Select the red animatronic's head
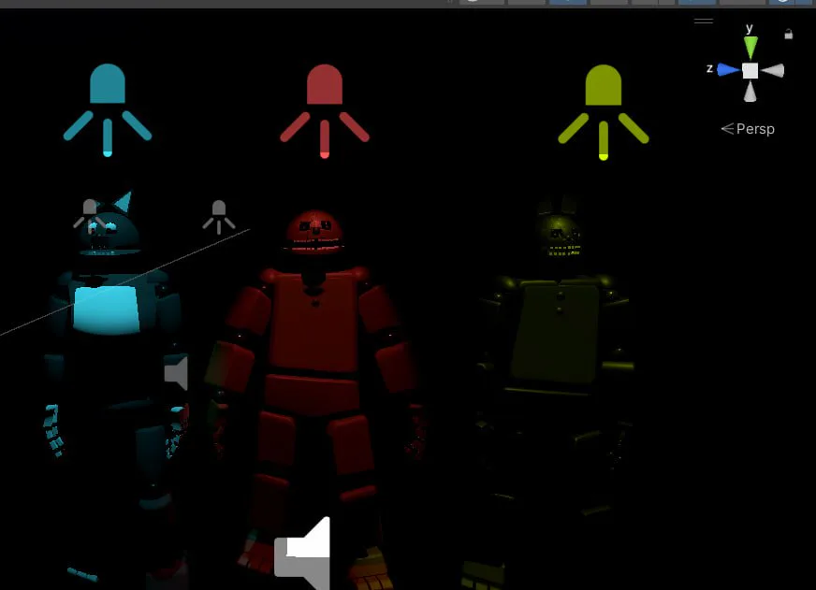The height and width of the screenshot is (590, 816). click(x=314, y=232)
